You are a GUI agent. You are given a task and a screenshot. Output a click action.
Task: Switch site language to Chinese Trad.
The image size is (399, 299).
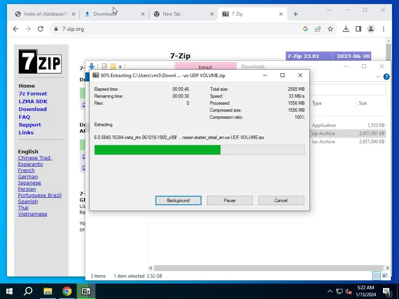pyautogui.click(x=35, y=158)
